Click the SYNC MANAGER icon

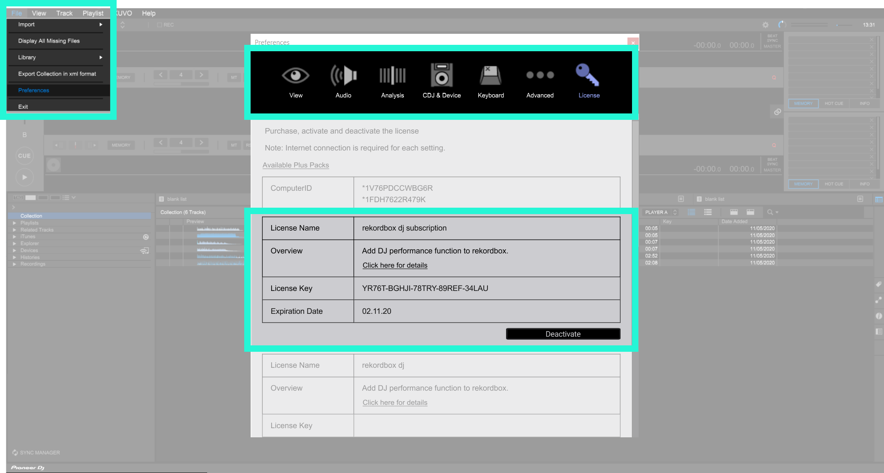coord(15,452)
